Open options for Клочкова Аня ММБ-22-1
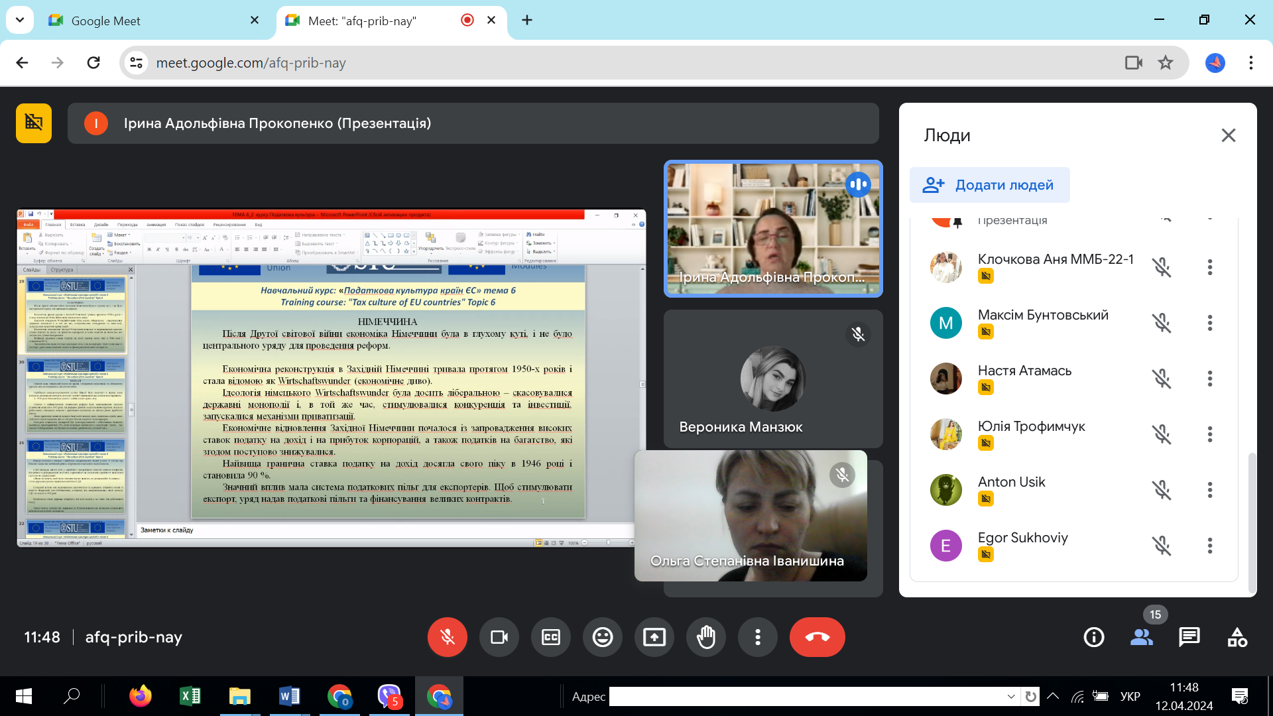 coord(1210,267)
